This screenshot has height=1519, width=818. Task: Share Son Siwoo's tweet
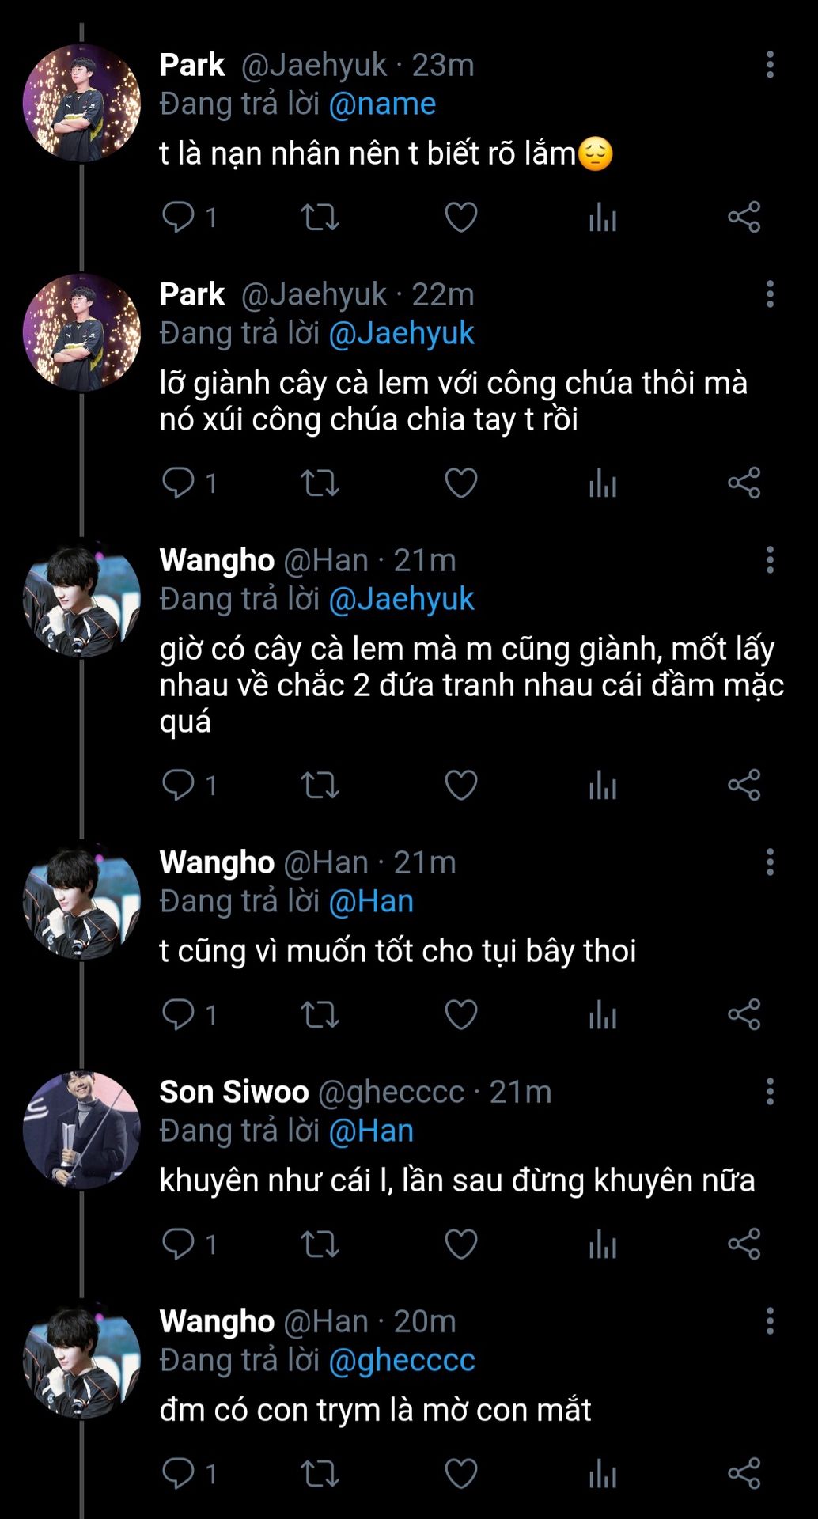[x=744, y=1244]
